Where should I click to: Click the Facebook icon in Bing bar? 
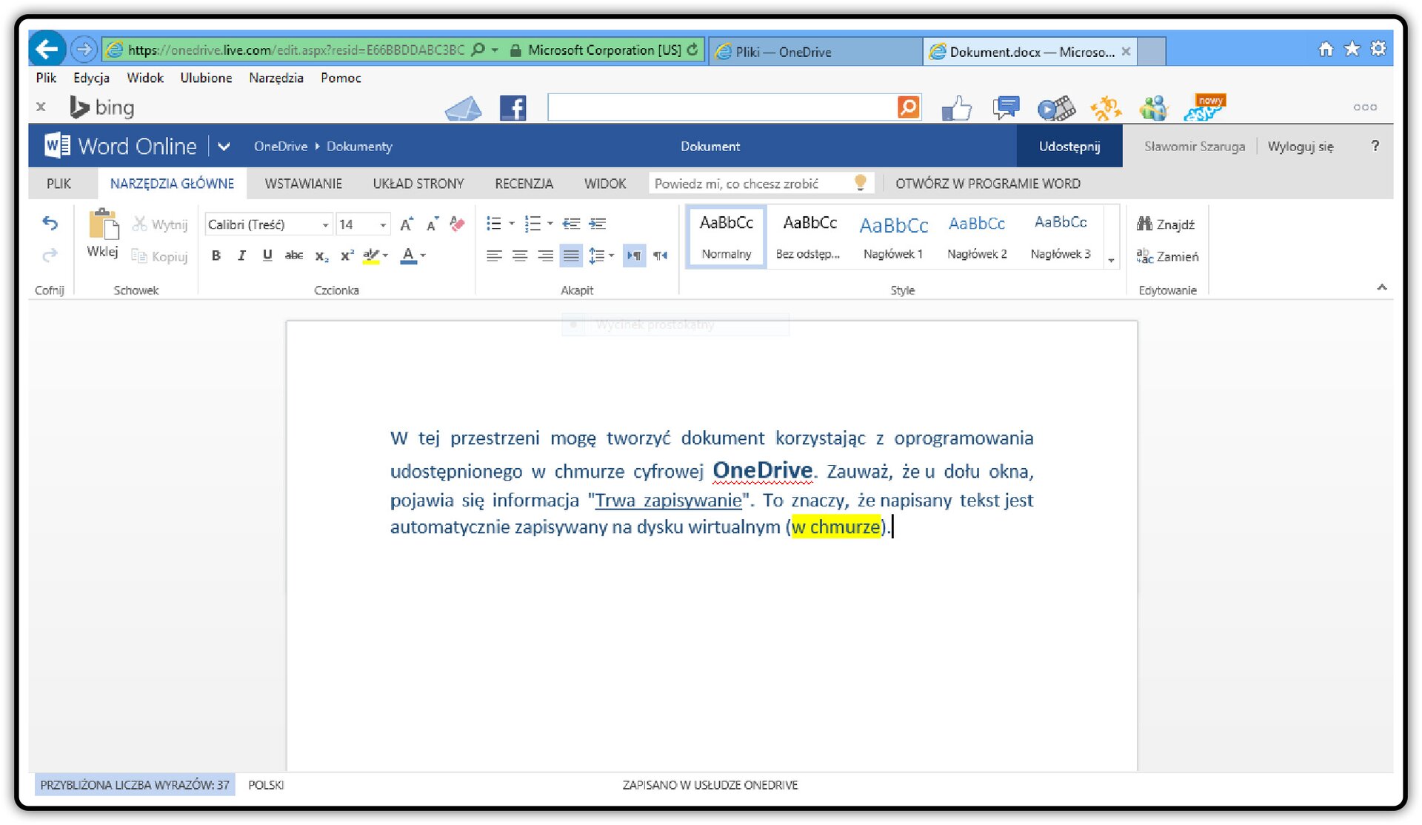coord(513,108)
